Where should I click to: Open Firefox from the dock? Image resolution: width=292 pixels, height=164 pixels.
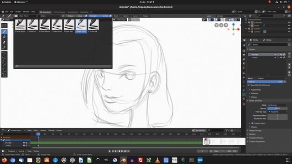4,160
